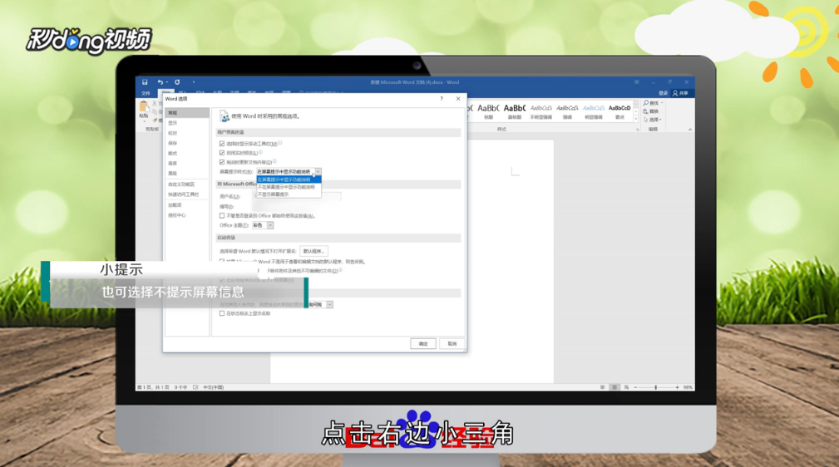Switch to Print Layout view icon
The width and height of the screenshot is (839, 467).
click(614, 387)
